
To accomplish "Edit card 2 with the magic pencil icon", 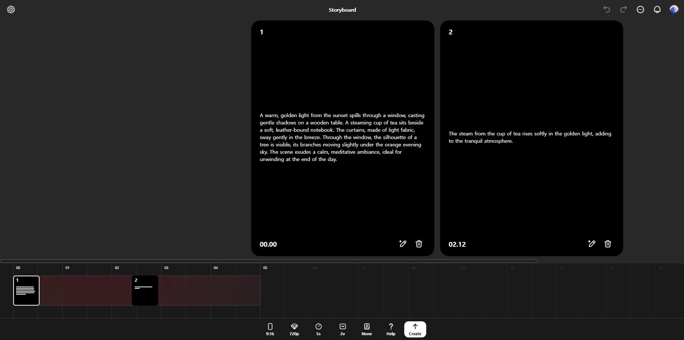I will tap(592, 244).
